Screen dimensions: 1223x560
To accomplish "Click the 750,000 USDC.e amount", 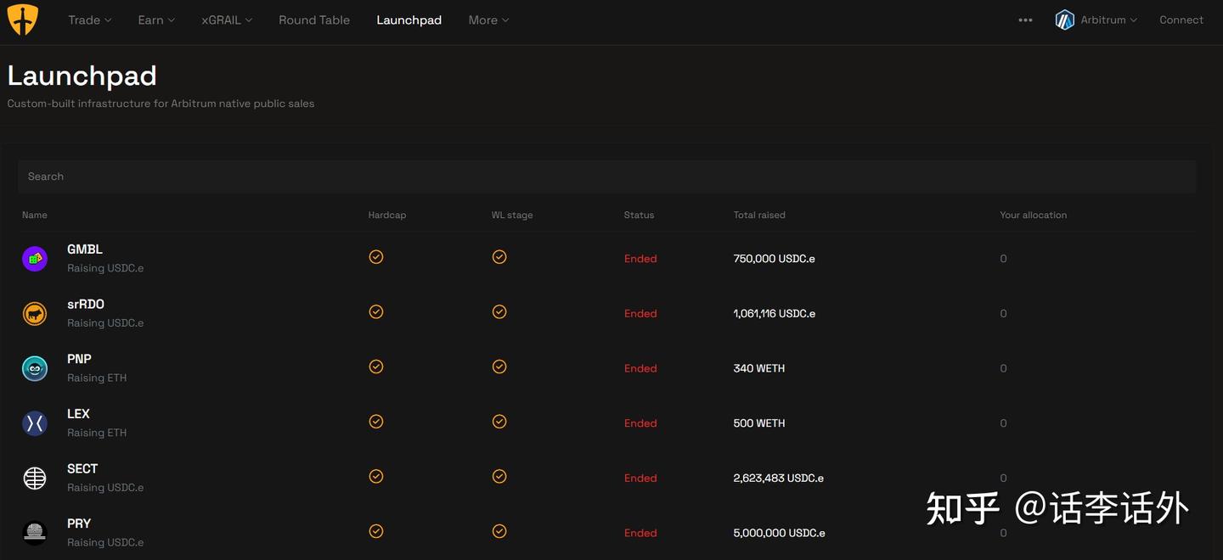I will [774, 259].
